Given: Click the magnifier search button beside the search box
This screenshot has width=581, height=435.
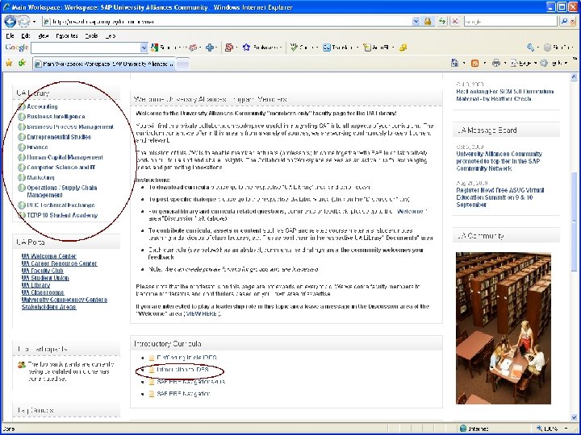Looking at the screenshot, I should pos(564,22).
